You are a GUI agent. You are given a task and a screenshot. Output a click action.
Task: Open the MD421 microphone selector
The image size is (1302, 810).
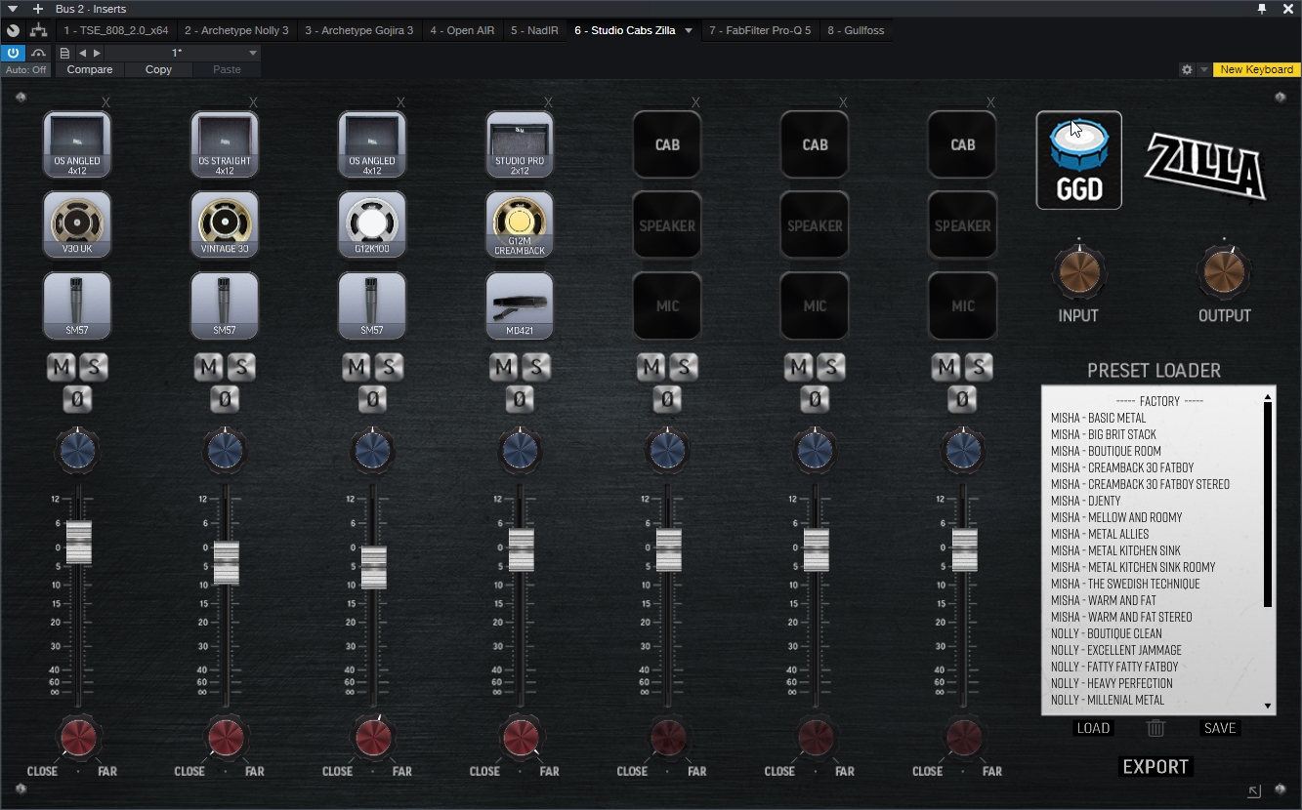520,305
